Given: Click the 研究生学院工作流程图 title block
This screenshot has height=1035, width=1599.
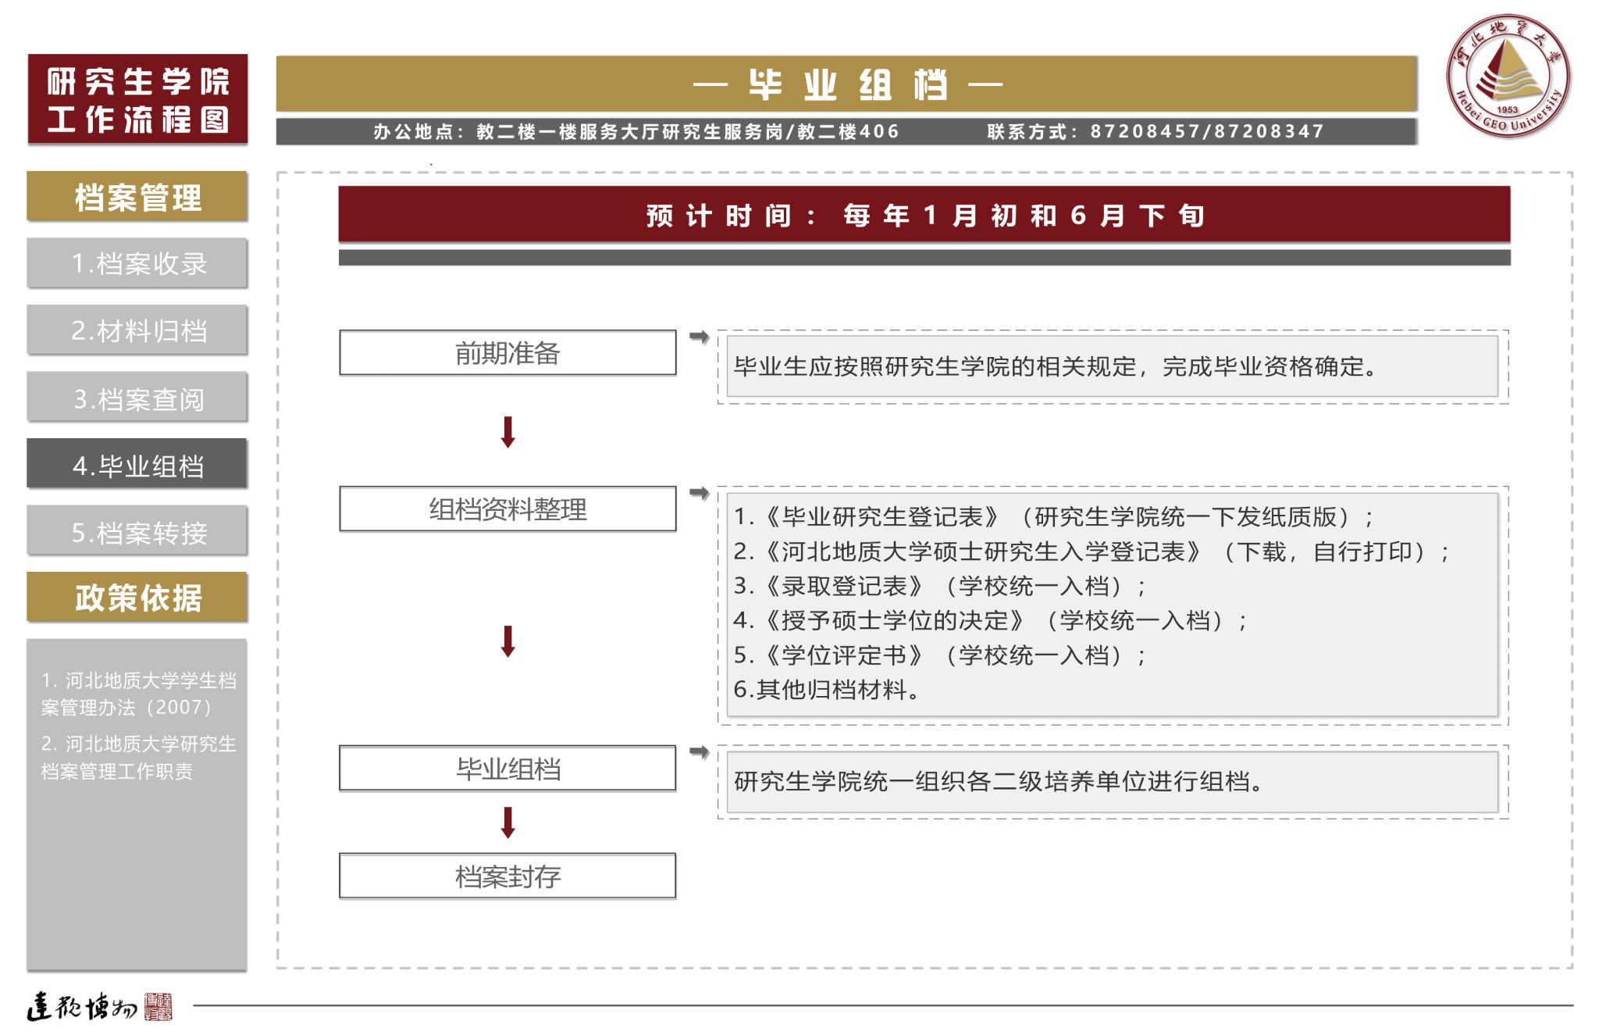Looking at the screenshot, I should [x=137, y=99].
